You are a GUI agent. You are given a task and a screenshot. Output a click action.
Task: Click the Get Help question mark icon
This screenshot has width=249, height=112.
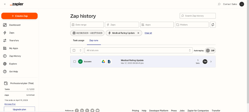[5, 71]
